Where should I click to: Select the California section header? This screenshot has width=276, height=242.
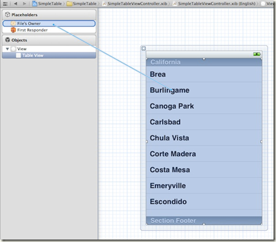tap(204, 62)
